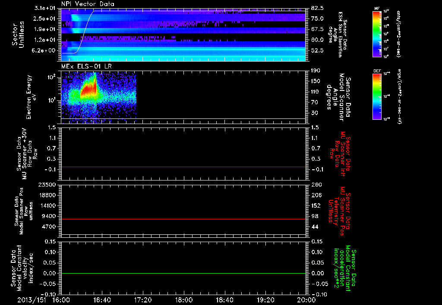442x305 pixels.
Task: Click the '2013/151' date label
Action: [x=32, y=300]
